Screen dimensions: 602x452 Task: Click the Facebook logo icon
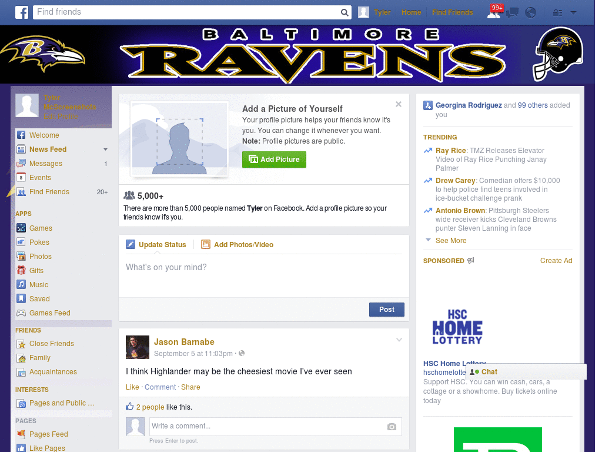[22, 12]
